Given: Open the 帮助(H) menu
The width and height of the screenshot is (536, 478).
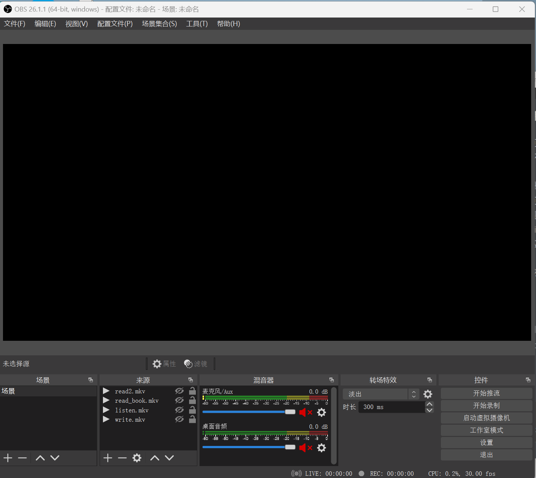Looking at the screenshot, I should coord(228,24).
